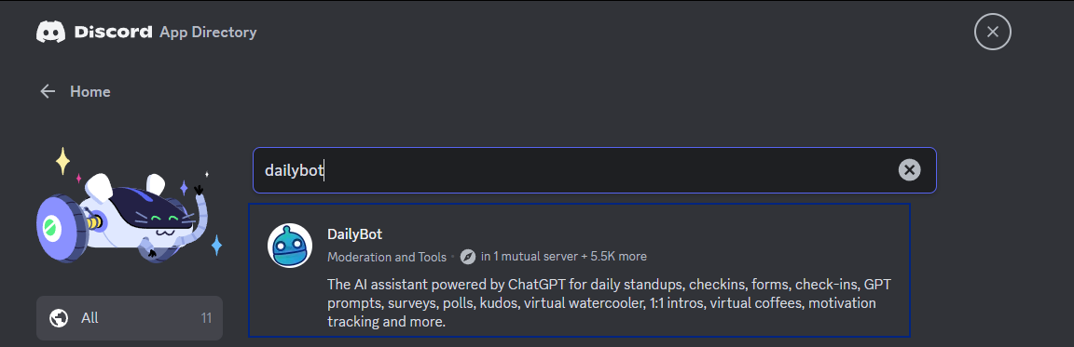Click the blue sparkle beside the mascot tail
This screenshot has width=1074, height=347.
coord(216,245)
